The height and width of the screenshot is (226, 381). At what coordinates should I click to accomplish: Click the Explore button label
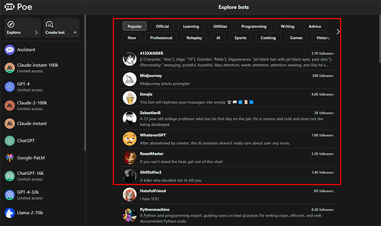(14, 32)
